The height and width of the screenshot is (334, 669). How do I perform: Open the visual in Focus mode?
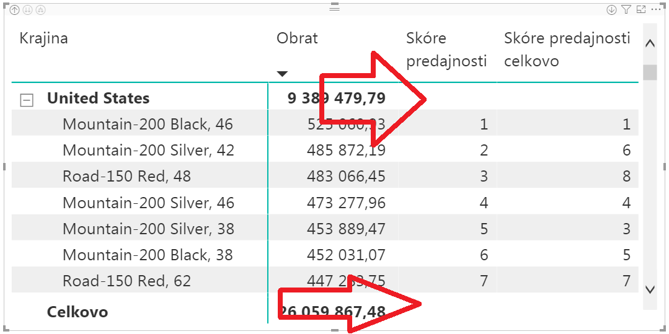[x=641, y=10]
